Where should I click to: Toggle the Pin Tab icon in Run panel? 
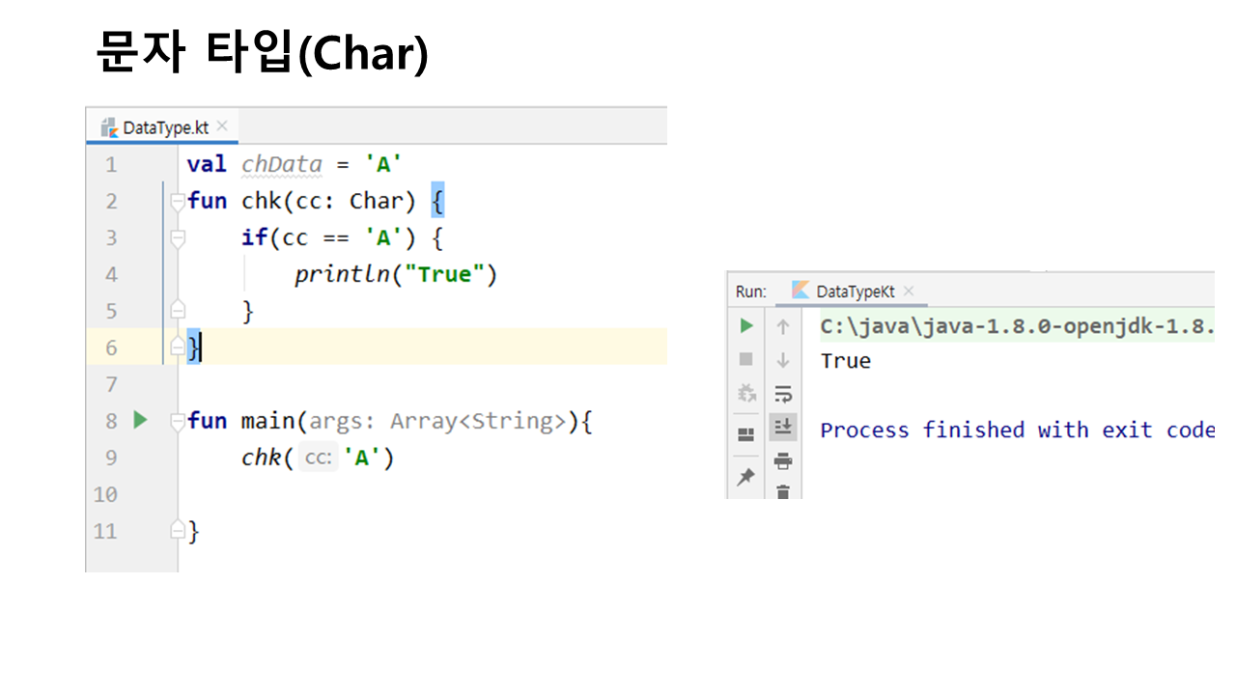746,477
